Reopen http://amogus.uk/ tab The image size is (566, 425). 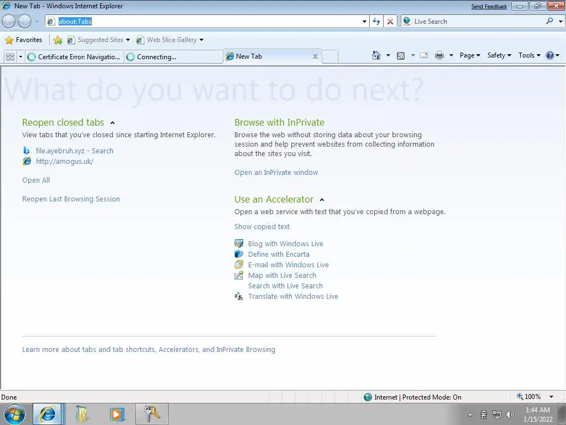point(65,161)
